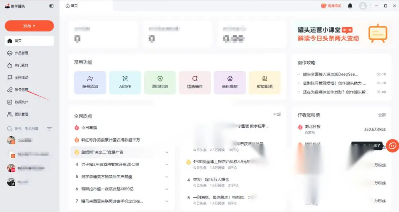Click the first blurred statistics card

103,34
